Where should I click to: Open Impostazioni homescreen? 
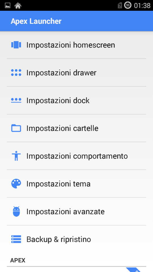[76, 45]
